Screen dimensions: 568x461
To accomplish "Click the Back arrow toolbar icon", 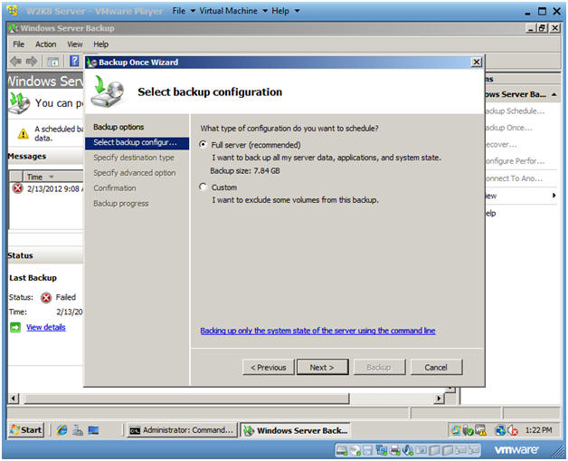I will (x=15, y=62).
